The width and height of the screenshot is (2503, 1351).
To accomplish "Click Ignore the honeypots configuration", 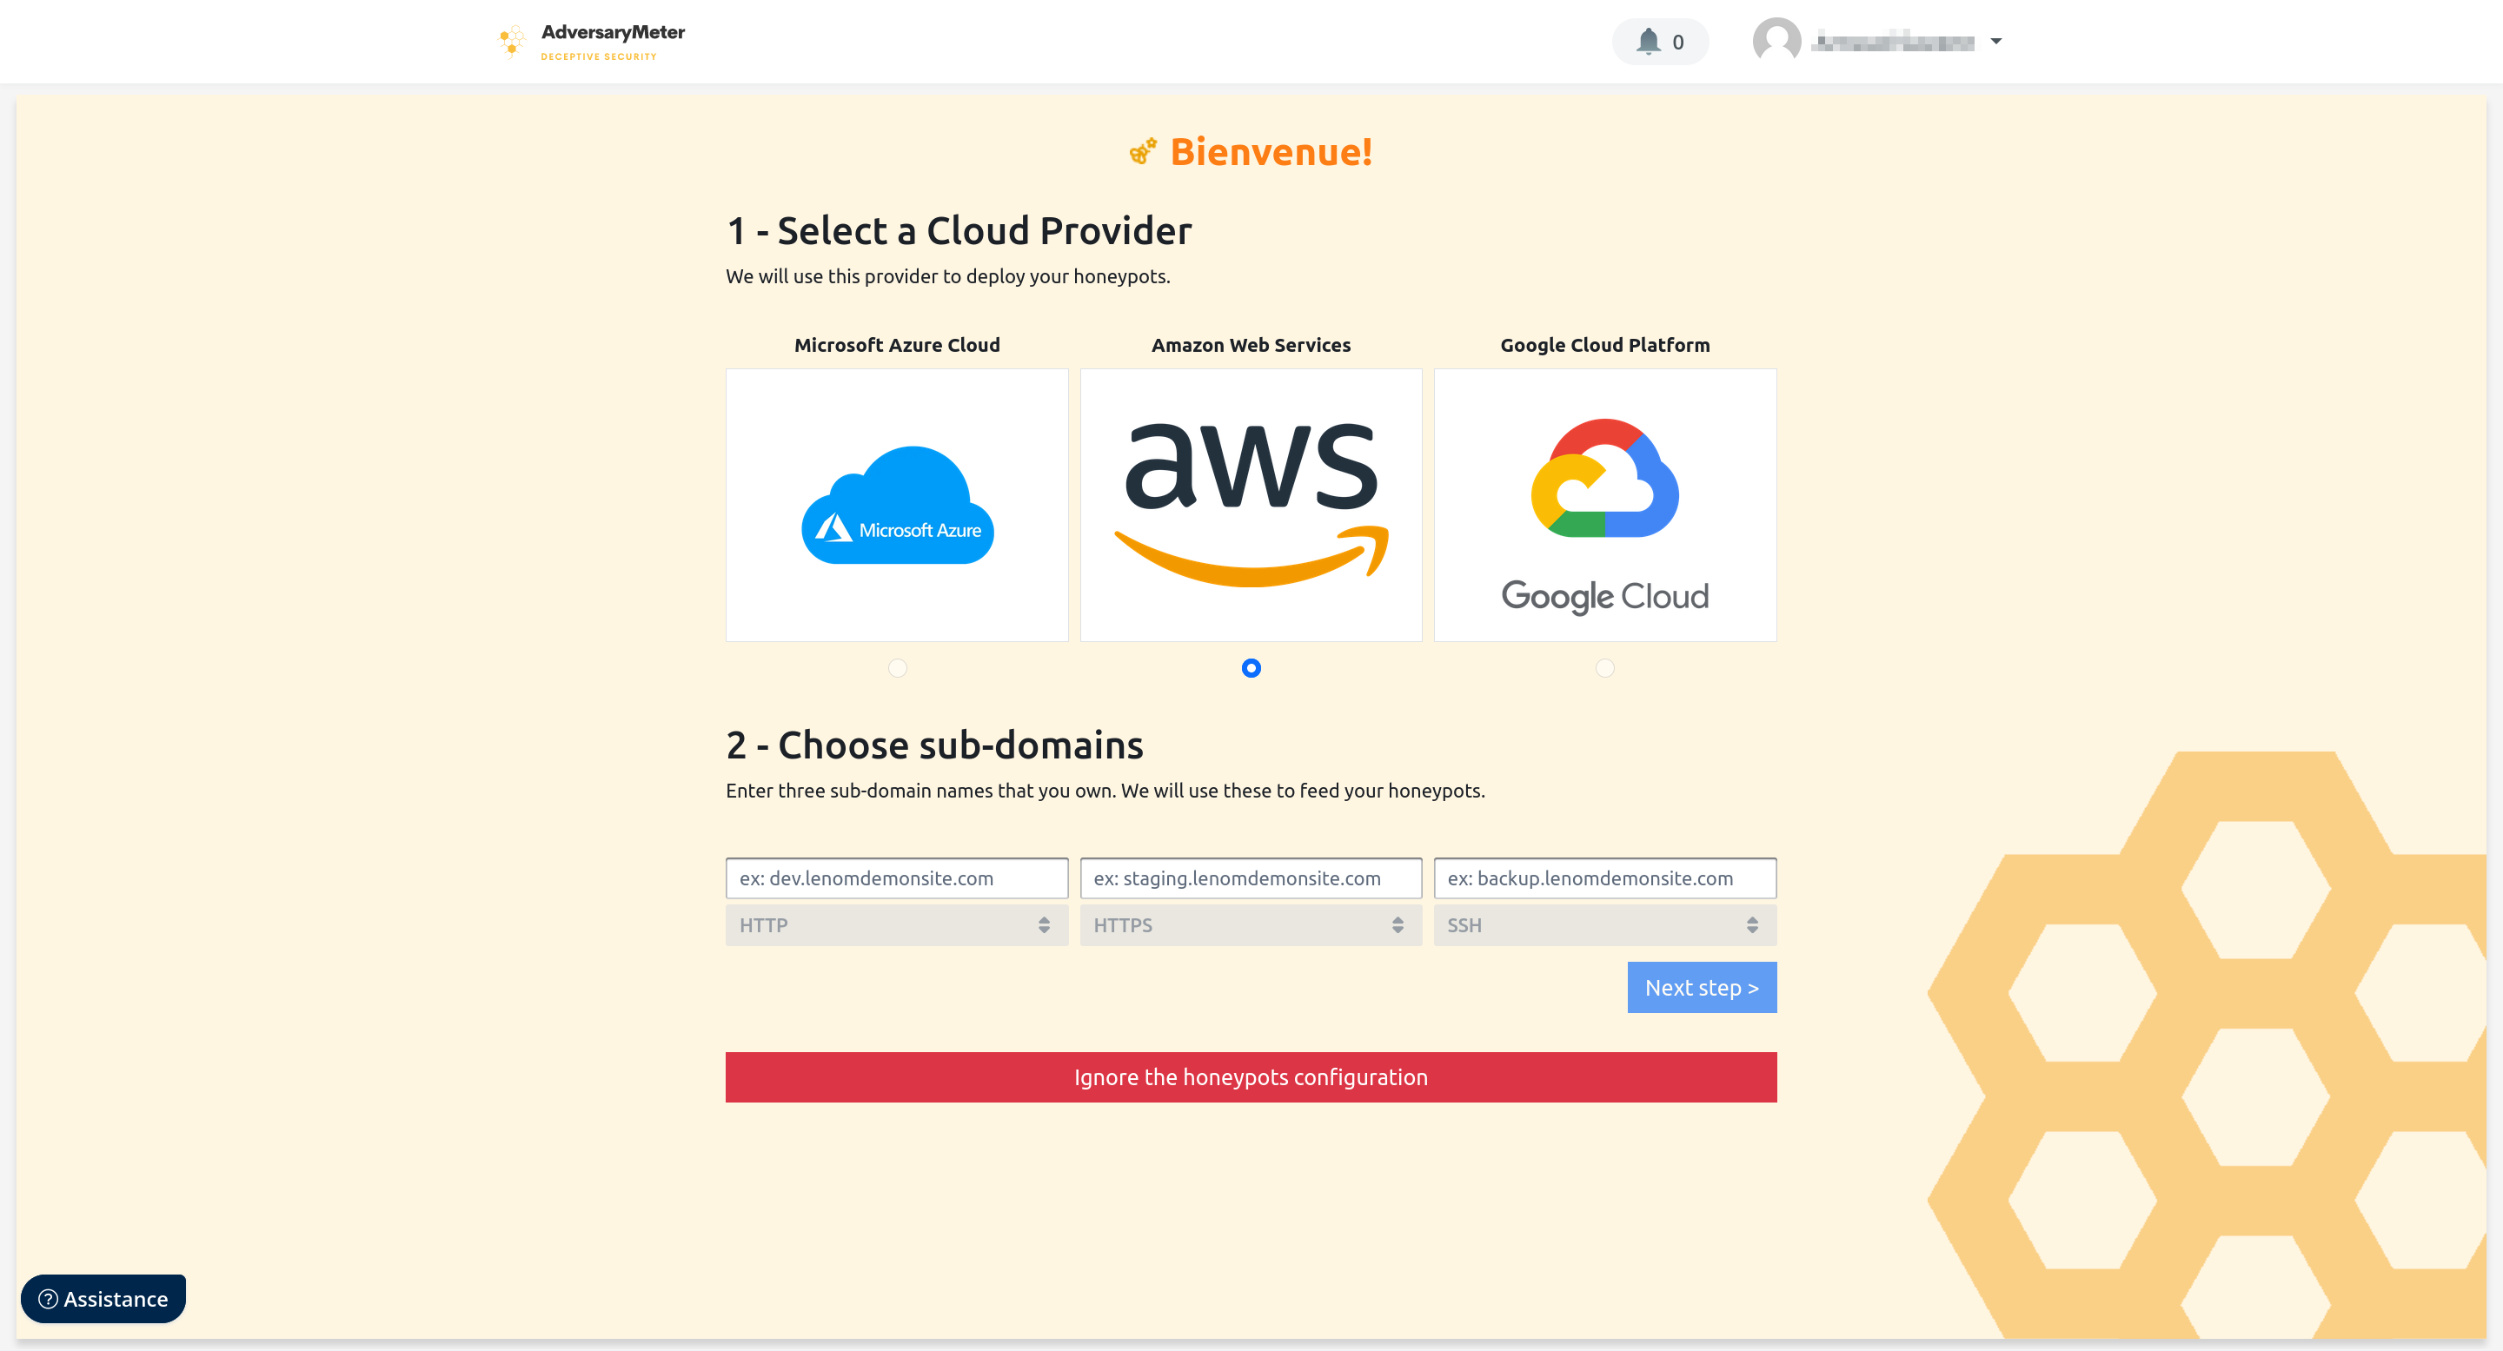I will (1251, 1077).
